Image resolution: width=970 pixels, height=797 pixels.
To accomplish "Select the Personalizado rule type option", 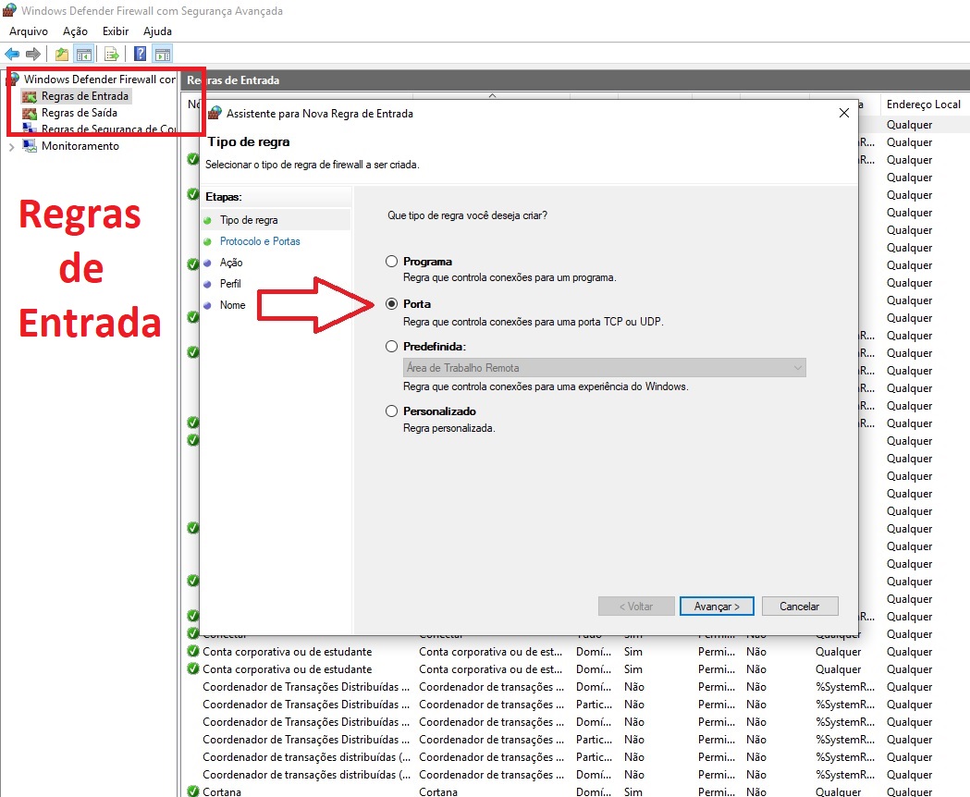I will pos(391,411).
